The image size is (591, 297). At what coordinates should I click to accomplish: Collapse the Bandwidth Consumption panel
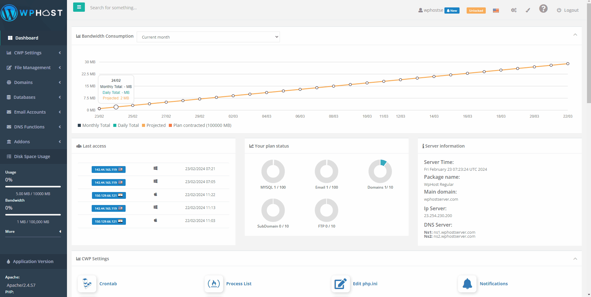click(575, 35)
